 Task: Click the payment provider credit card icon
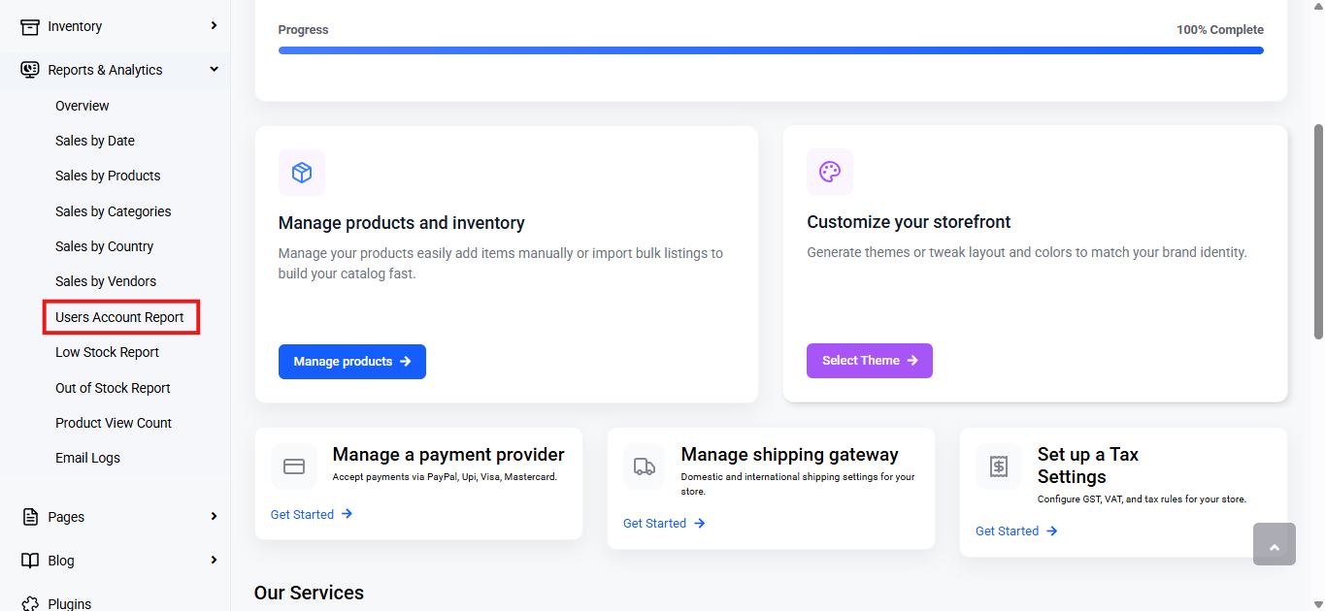(x=294, y=466)
